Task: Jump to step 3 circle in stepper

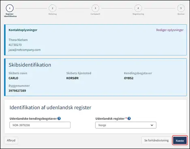Action: click(95, 8)
